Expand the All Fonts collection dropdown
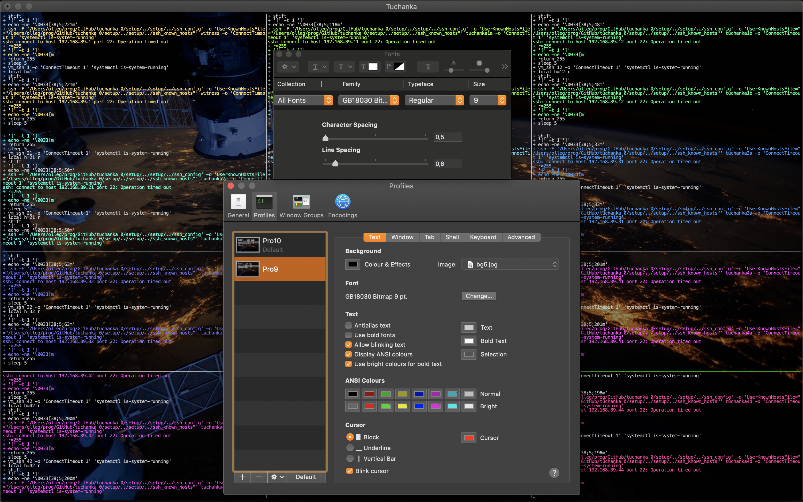The image size is (803, 502). tap(304, 100)
